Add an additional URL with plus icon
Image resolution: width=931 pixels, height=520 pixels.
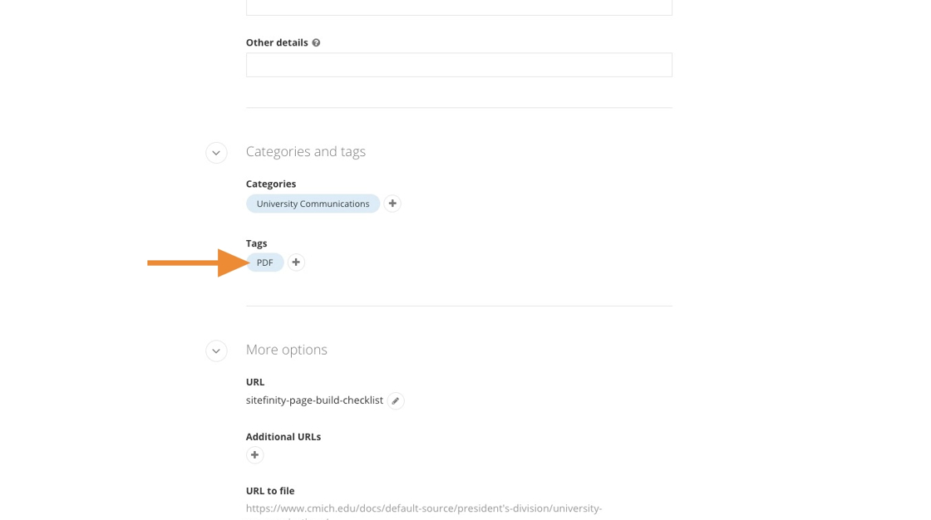255,455
